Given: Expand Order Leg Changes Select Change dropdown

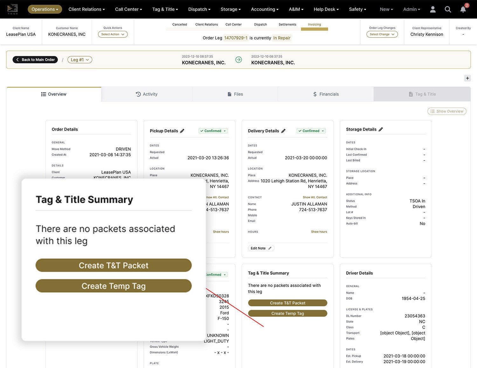Looking at the screenshot, I should coord(382,34).
